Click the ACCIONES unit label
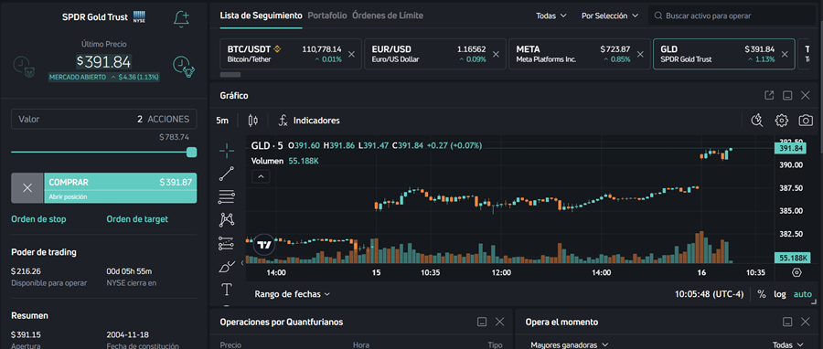823x349 pixels. pos(168,119)
